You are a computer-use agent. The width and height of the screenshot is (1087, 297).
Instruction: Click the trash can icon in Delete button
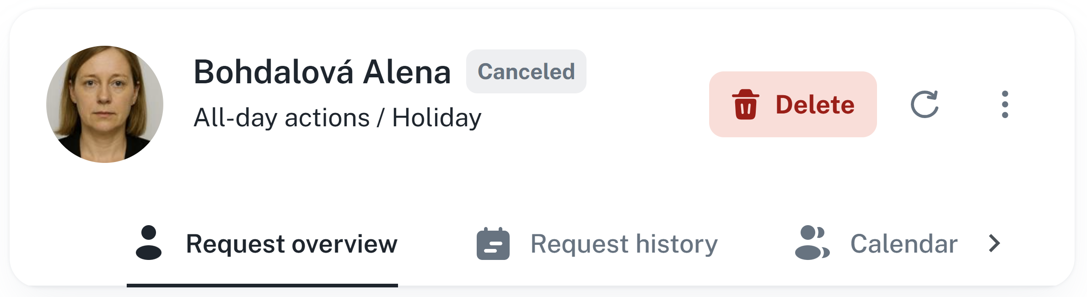pos(745,104)
